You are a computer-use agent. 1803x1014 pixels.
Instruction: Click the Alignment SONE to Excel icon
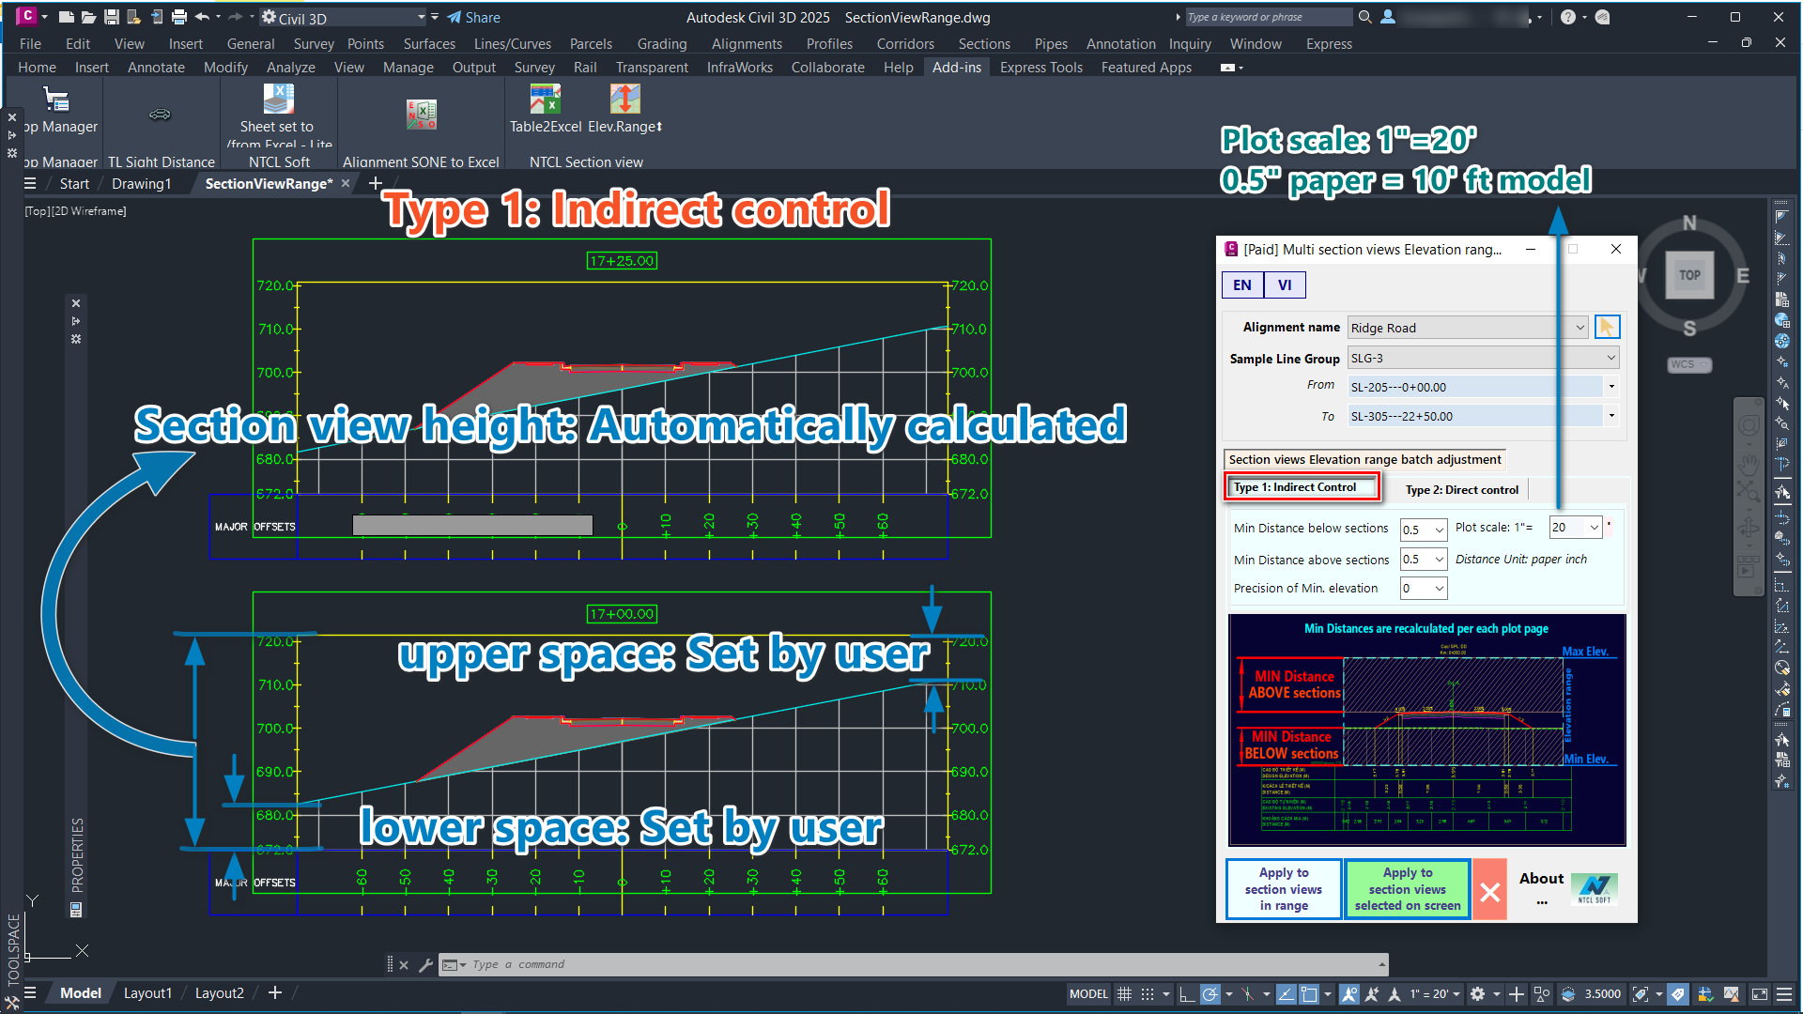coord(422,115)
